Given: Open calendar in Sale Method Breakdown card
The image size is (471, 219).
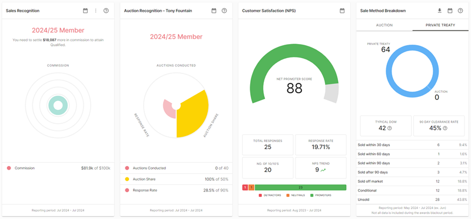Looking at the screenshot, I should (450, 11).
